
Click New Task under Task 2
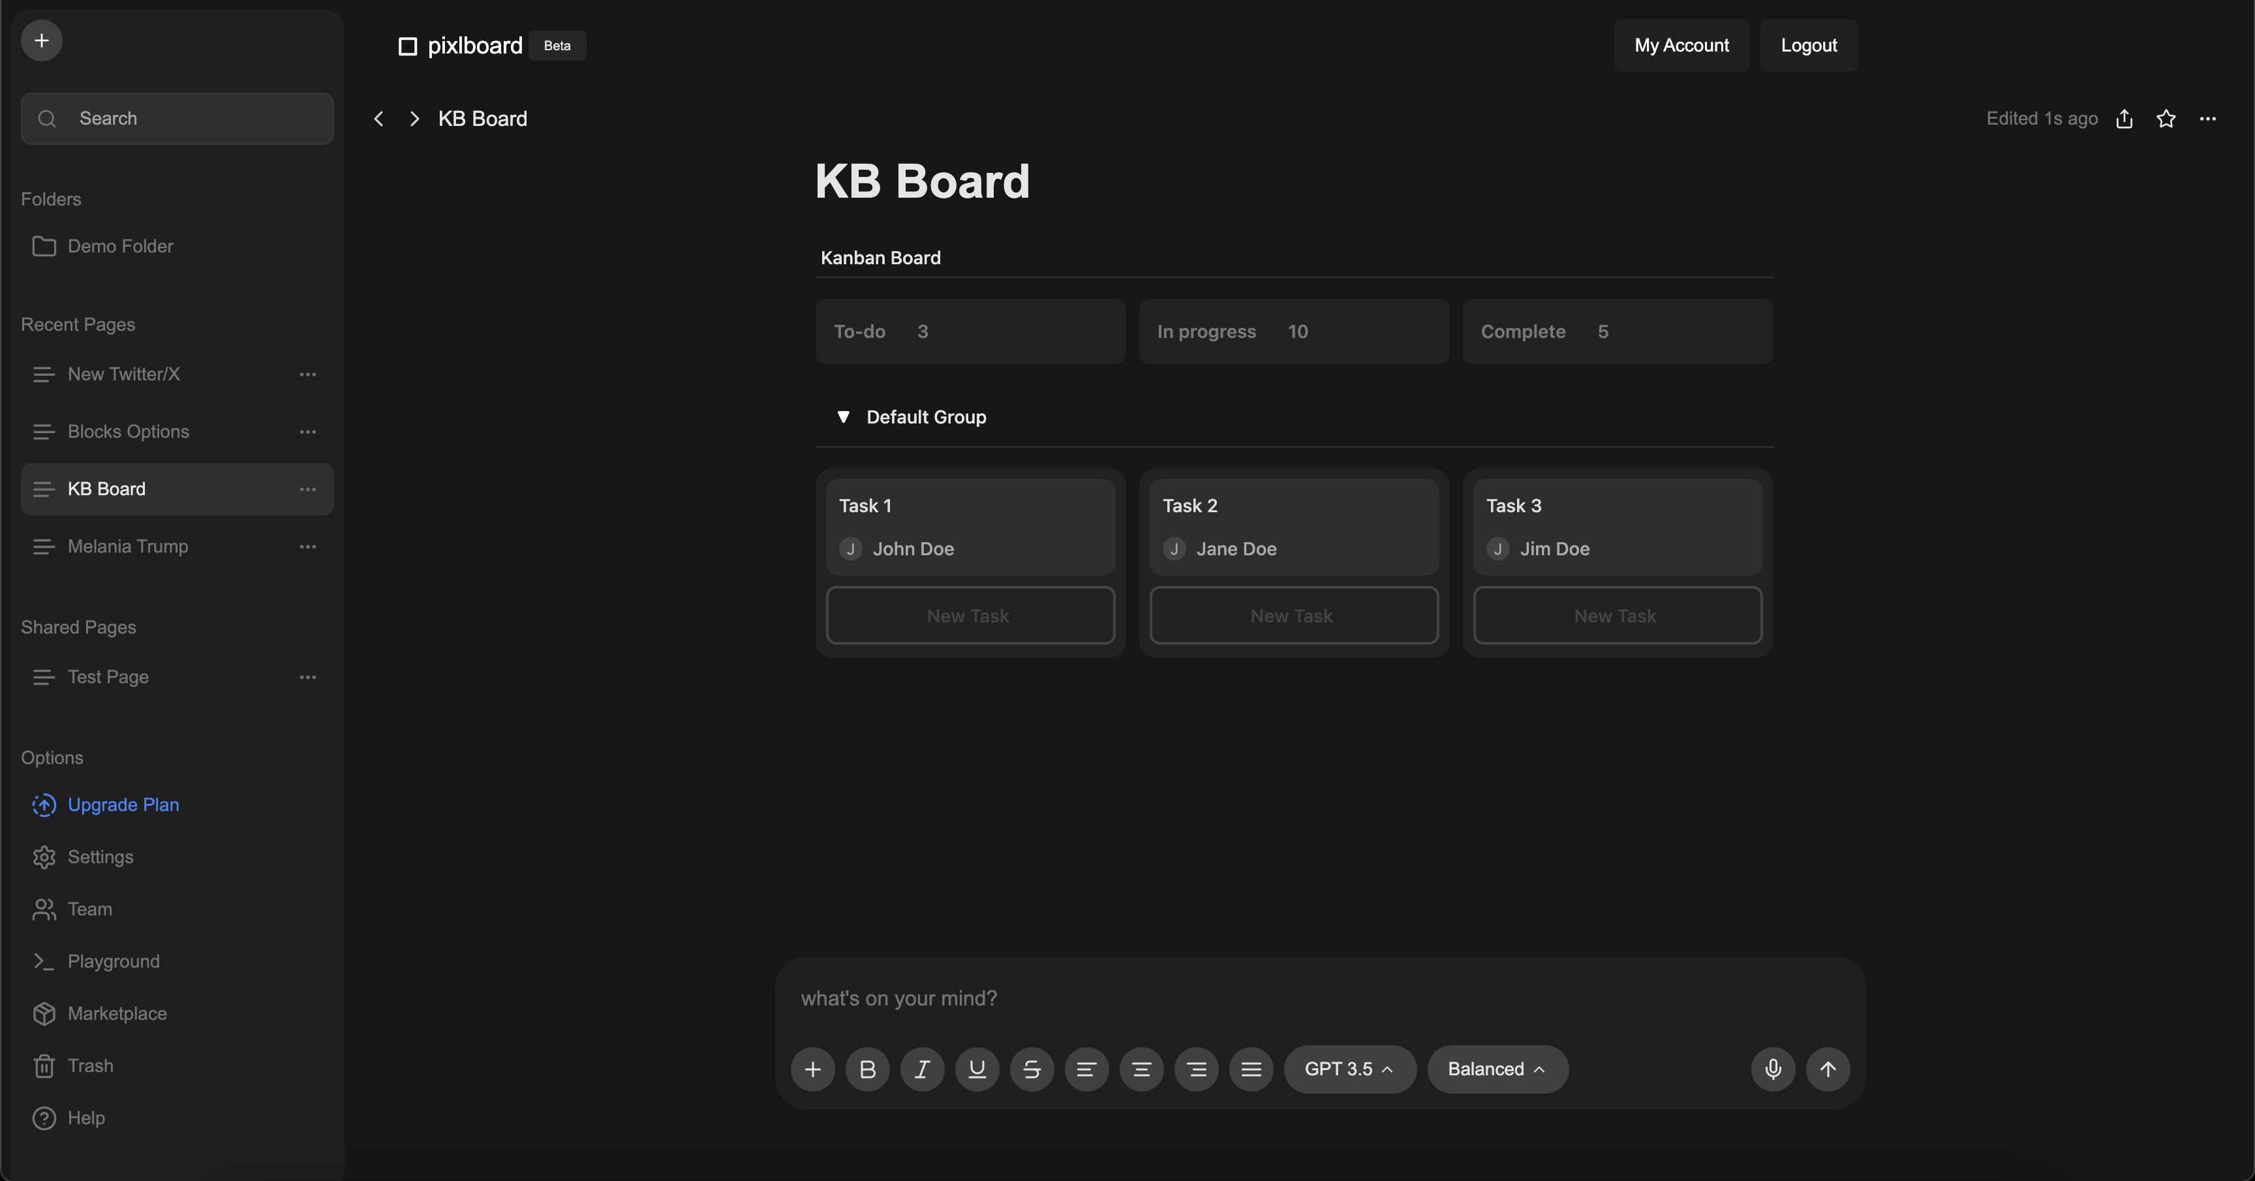point(1293,615)
